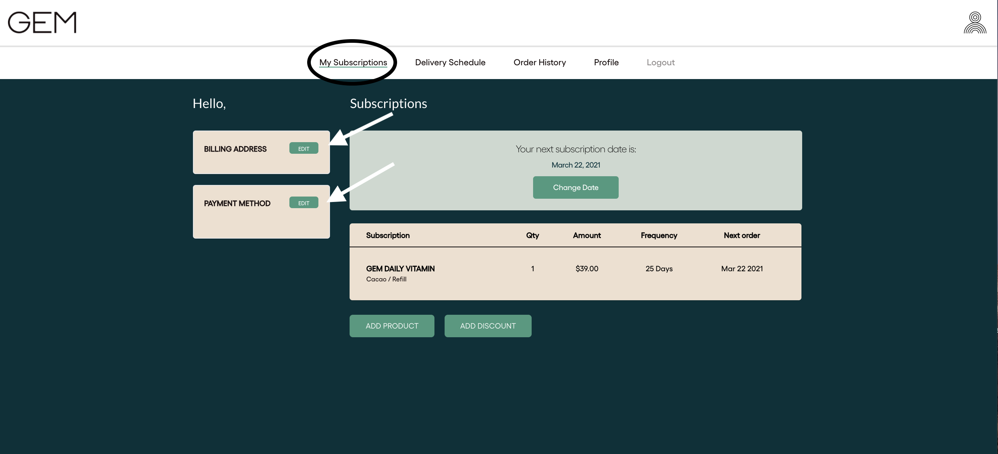This screenshot has height=454, width=998.
Task: Click the GEM logo
Action: click(42, 22)
